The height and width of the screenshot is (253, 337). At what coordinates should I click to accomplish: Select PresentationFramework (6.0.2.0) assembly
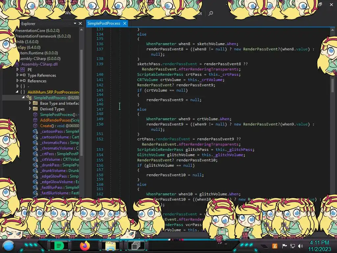pyautogui.click(x=43, y=36)
